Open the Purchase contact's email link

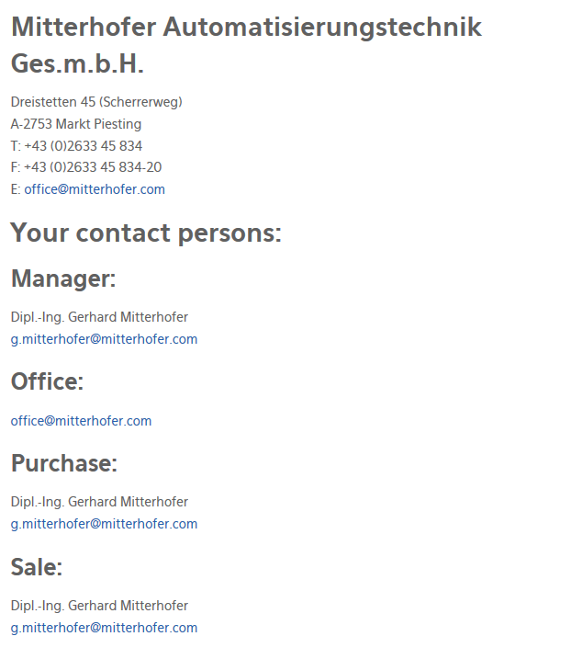point(104,524)
